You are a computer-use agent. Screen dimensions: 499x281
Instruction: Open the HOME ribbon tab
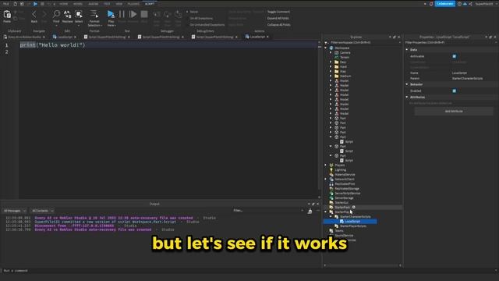tap(64, 4)
